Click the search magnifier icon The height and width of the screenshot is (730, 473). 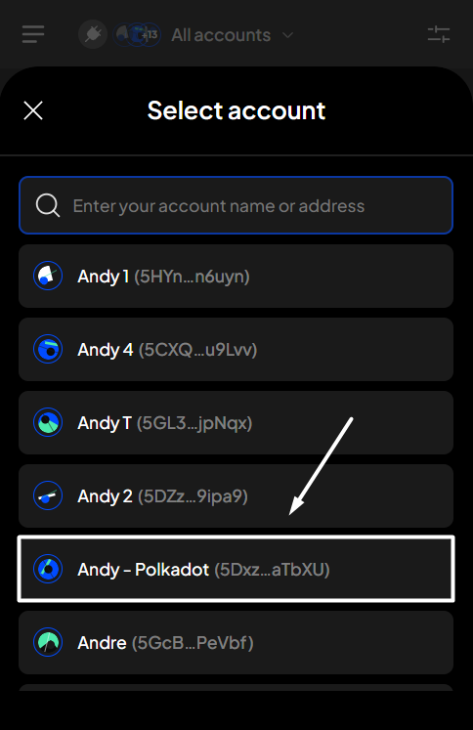point(48,205)
